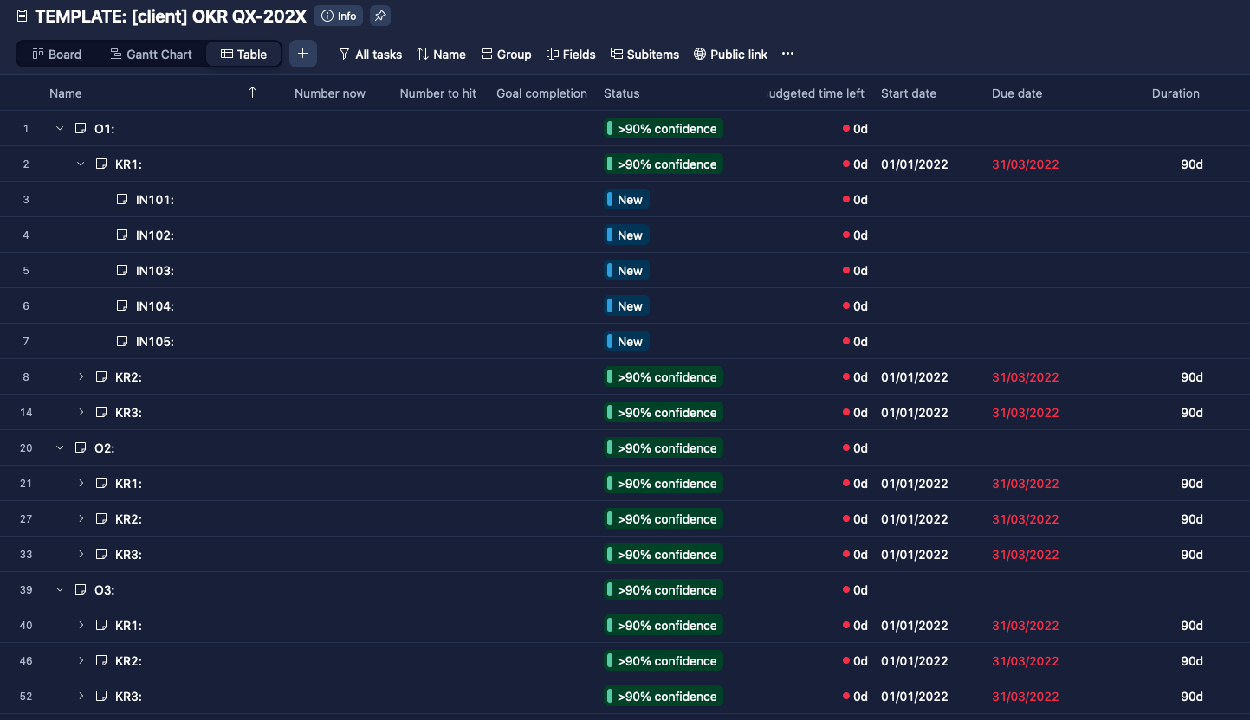Click the Info button
The width and height of the screenshot is (1250, 720).
tap(339, 16)
